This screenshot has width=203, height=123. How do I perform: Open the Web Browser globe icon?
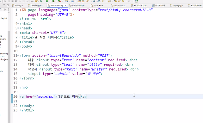coord(94,1)
